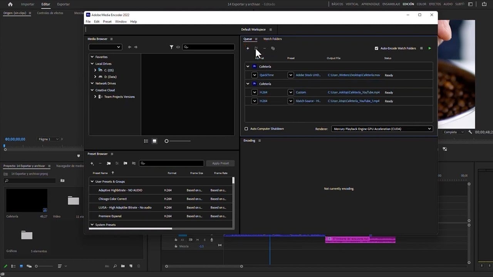Image resolution: width=493 pixels, height=277 pixels.
Task: Open the Media Browser filter icon
Action: pyautogui.click(x=171, y=47)
